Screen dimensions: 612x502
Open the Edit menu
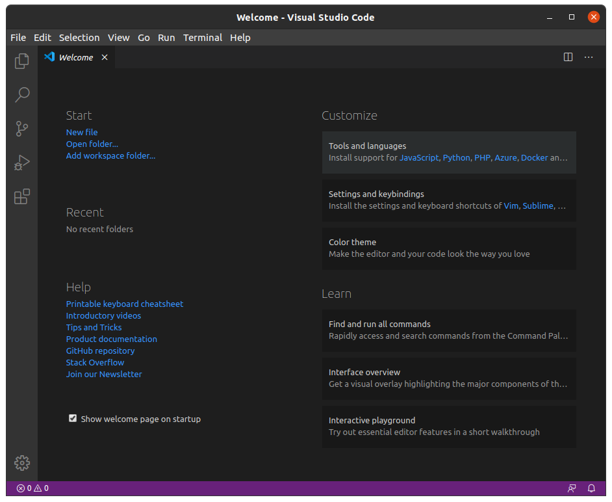pyautogui.click(x=42, y=38)
